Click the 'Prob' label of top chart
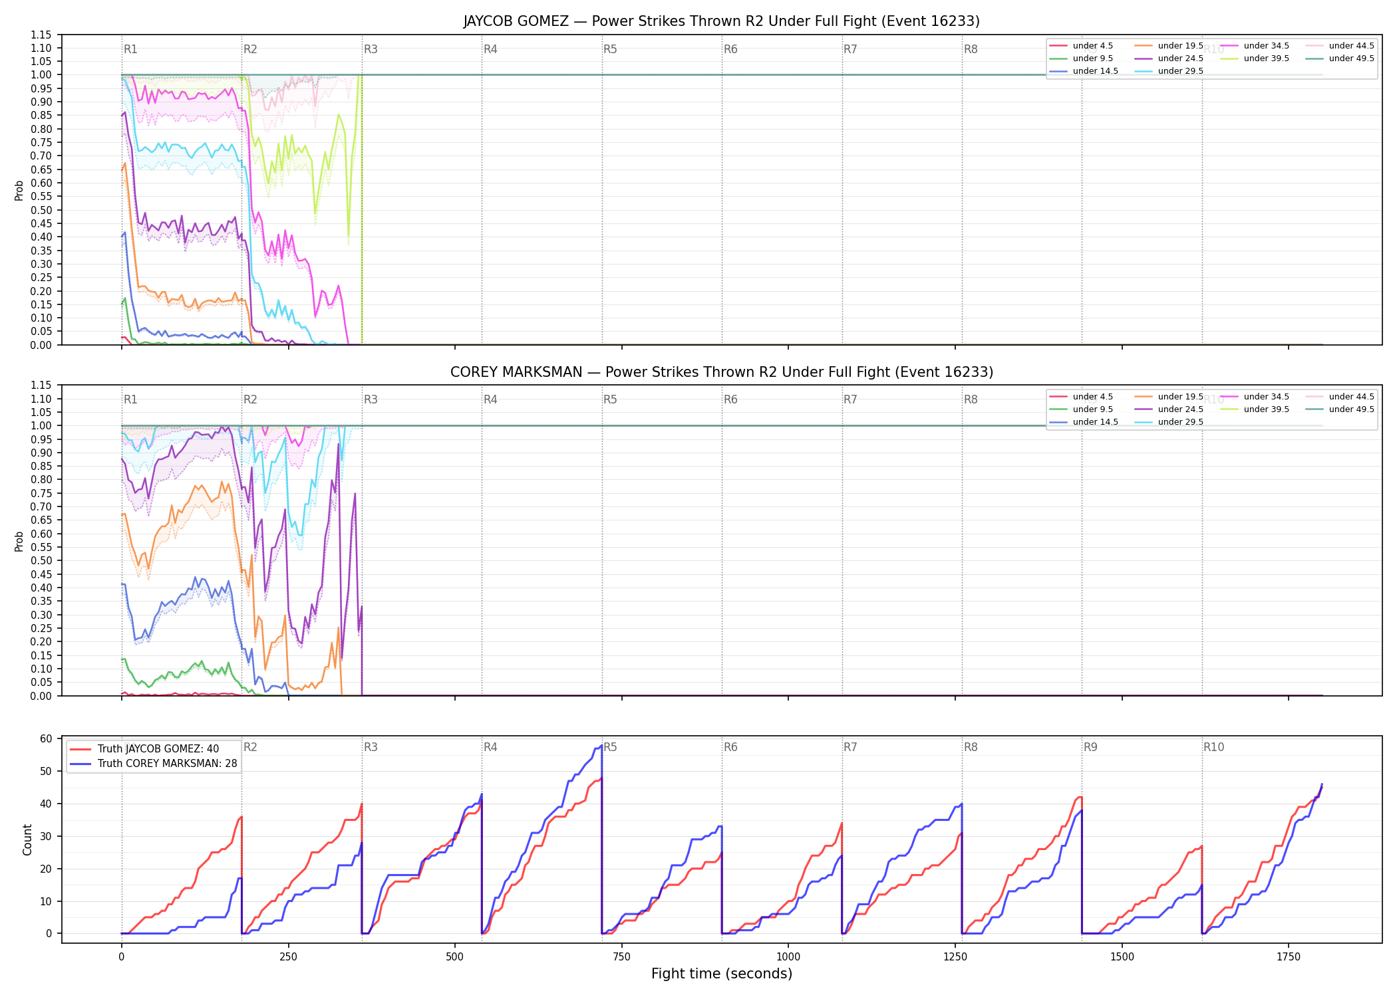Image resolution: width=1397 pixels, height=997 pixels. point(19,191)
